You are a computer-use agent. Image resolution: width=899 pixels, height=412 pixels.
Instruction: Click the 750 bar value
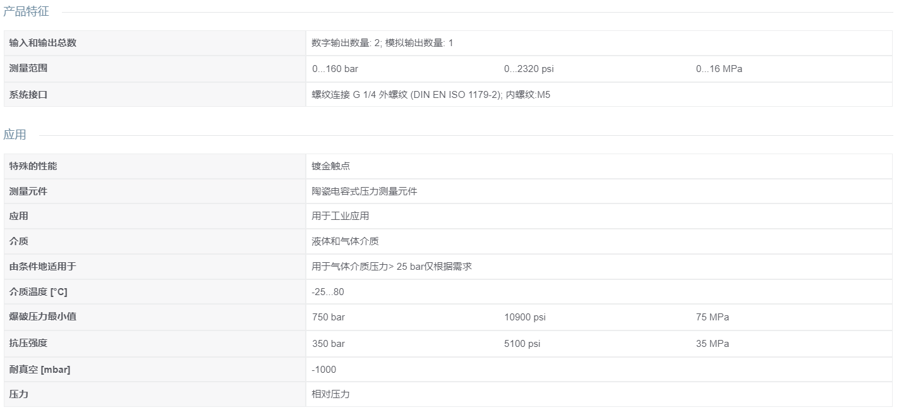[329, 317]
